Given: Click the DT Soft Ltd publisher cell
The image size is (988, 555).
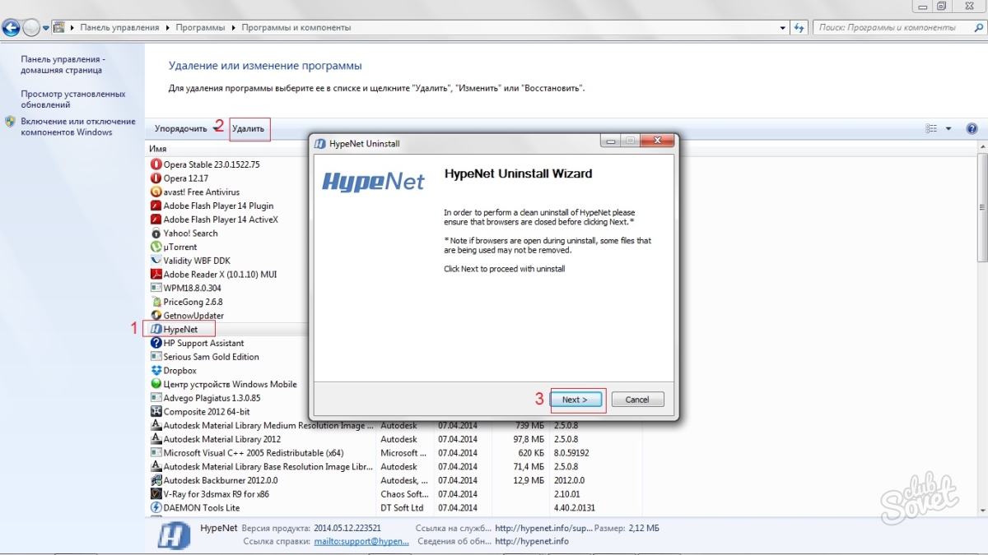Looking at the screenshot, I should (402, 507).
